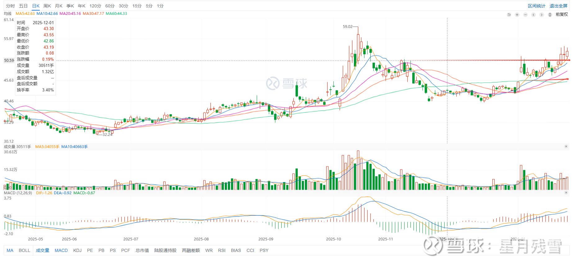Click the 区间统计 link
579x264 pixels.
pyautogui.click(x=536, y=6)
